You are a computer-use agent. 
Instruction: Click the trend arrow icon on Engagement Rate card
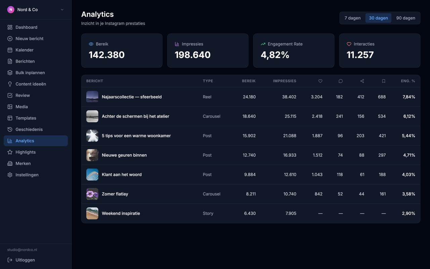(x=263, y=44)
